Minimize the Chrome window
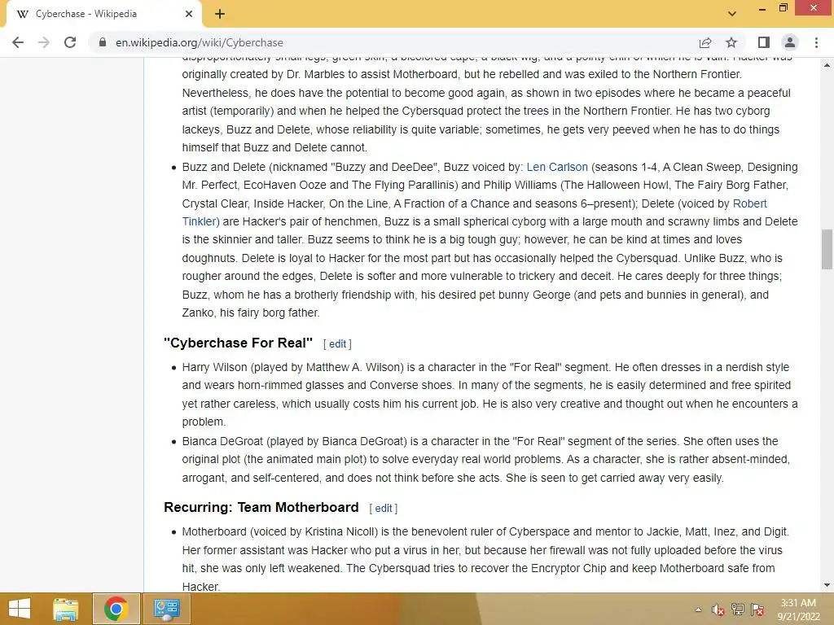This screenshot has width=834, height=625. coord(762,8)
